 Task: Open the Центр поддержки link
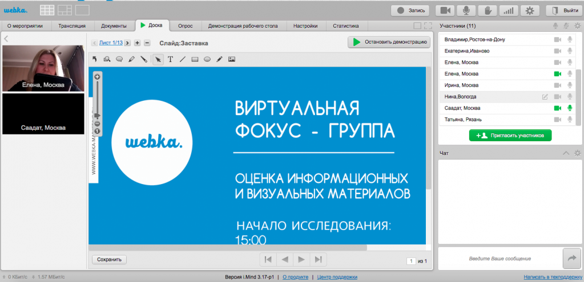(337, 277)
